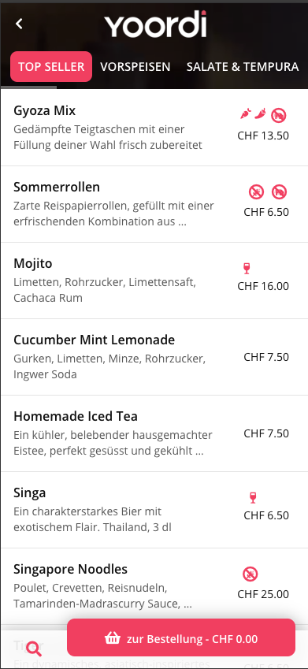Switch to the VORSPEISEN tab
Viewport: 308px width, 669px height.
[135, 66]
